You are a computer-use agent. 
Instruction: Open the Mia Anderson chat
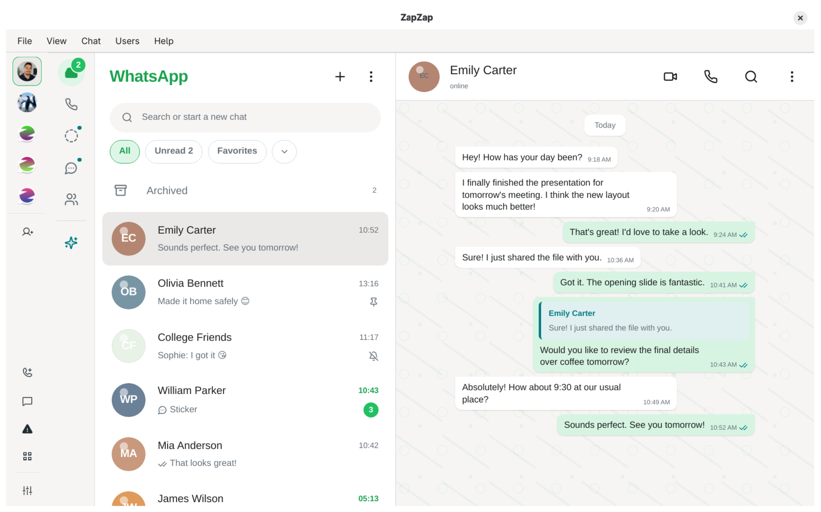tap(245, 454)
